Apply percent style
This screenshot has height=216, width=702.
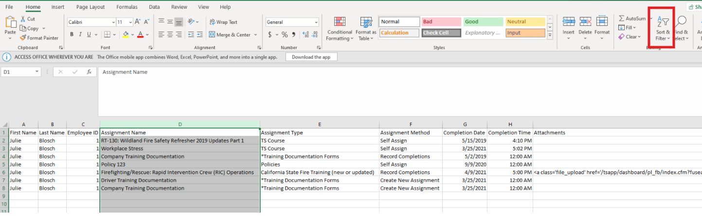285,35
